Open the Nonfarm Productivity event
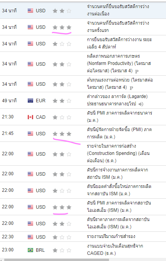Viewport: 166px width, 261px height. point(119,63)
